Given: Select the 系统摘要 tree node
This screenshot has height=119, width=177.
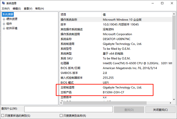Looking at the screenshot, I should tap(8, 14).
